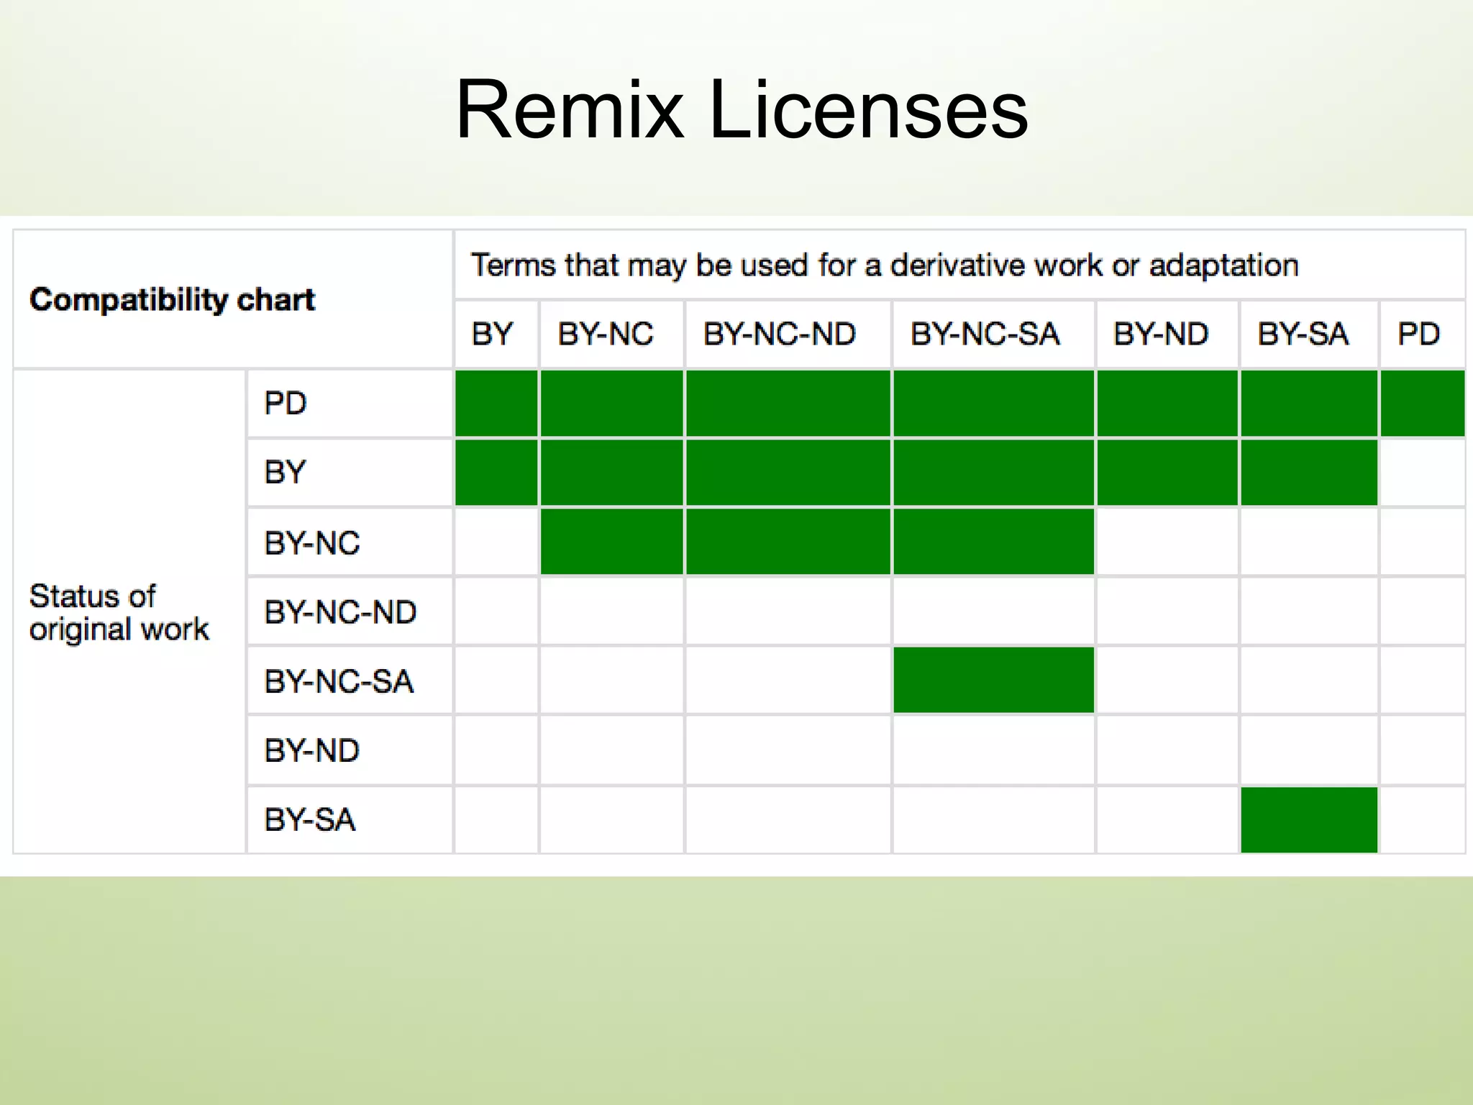Select the BY-NC-SA column header
1473x1105 pixels.
[x=985, y=333]
